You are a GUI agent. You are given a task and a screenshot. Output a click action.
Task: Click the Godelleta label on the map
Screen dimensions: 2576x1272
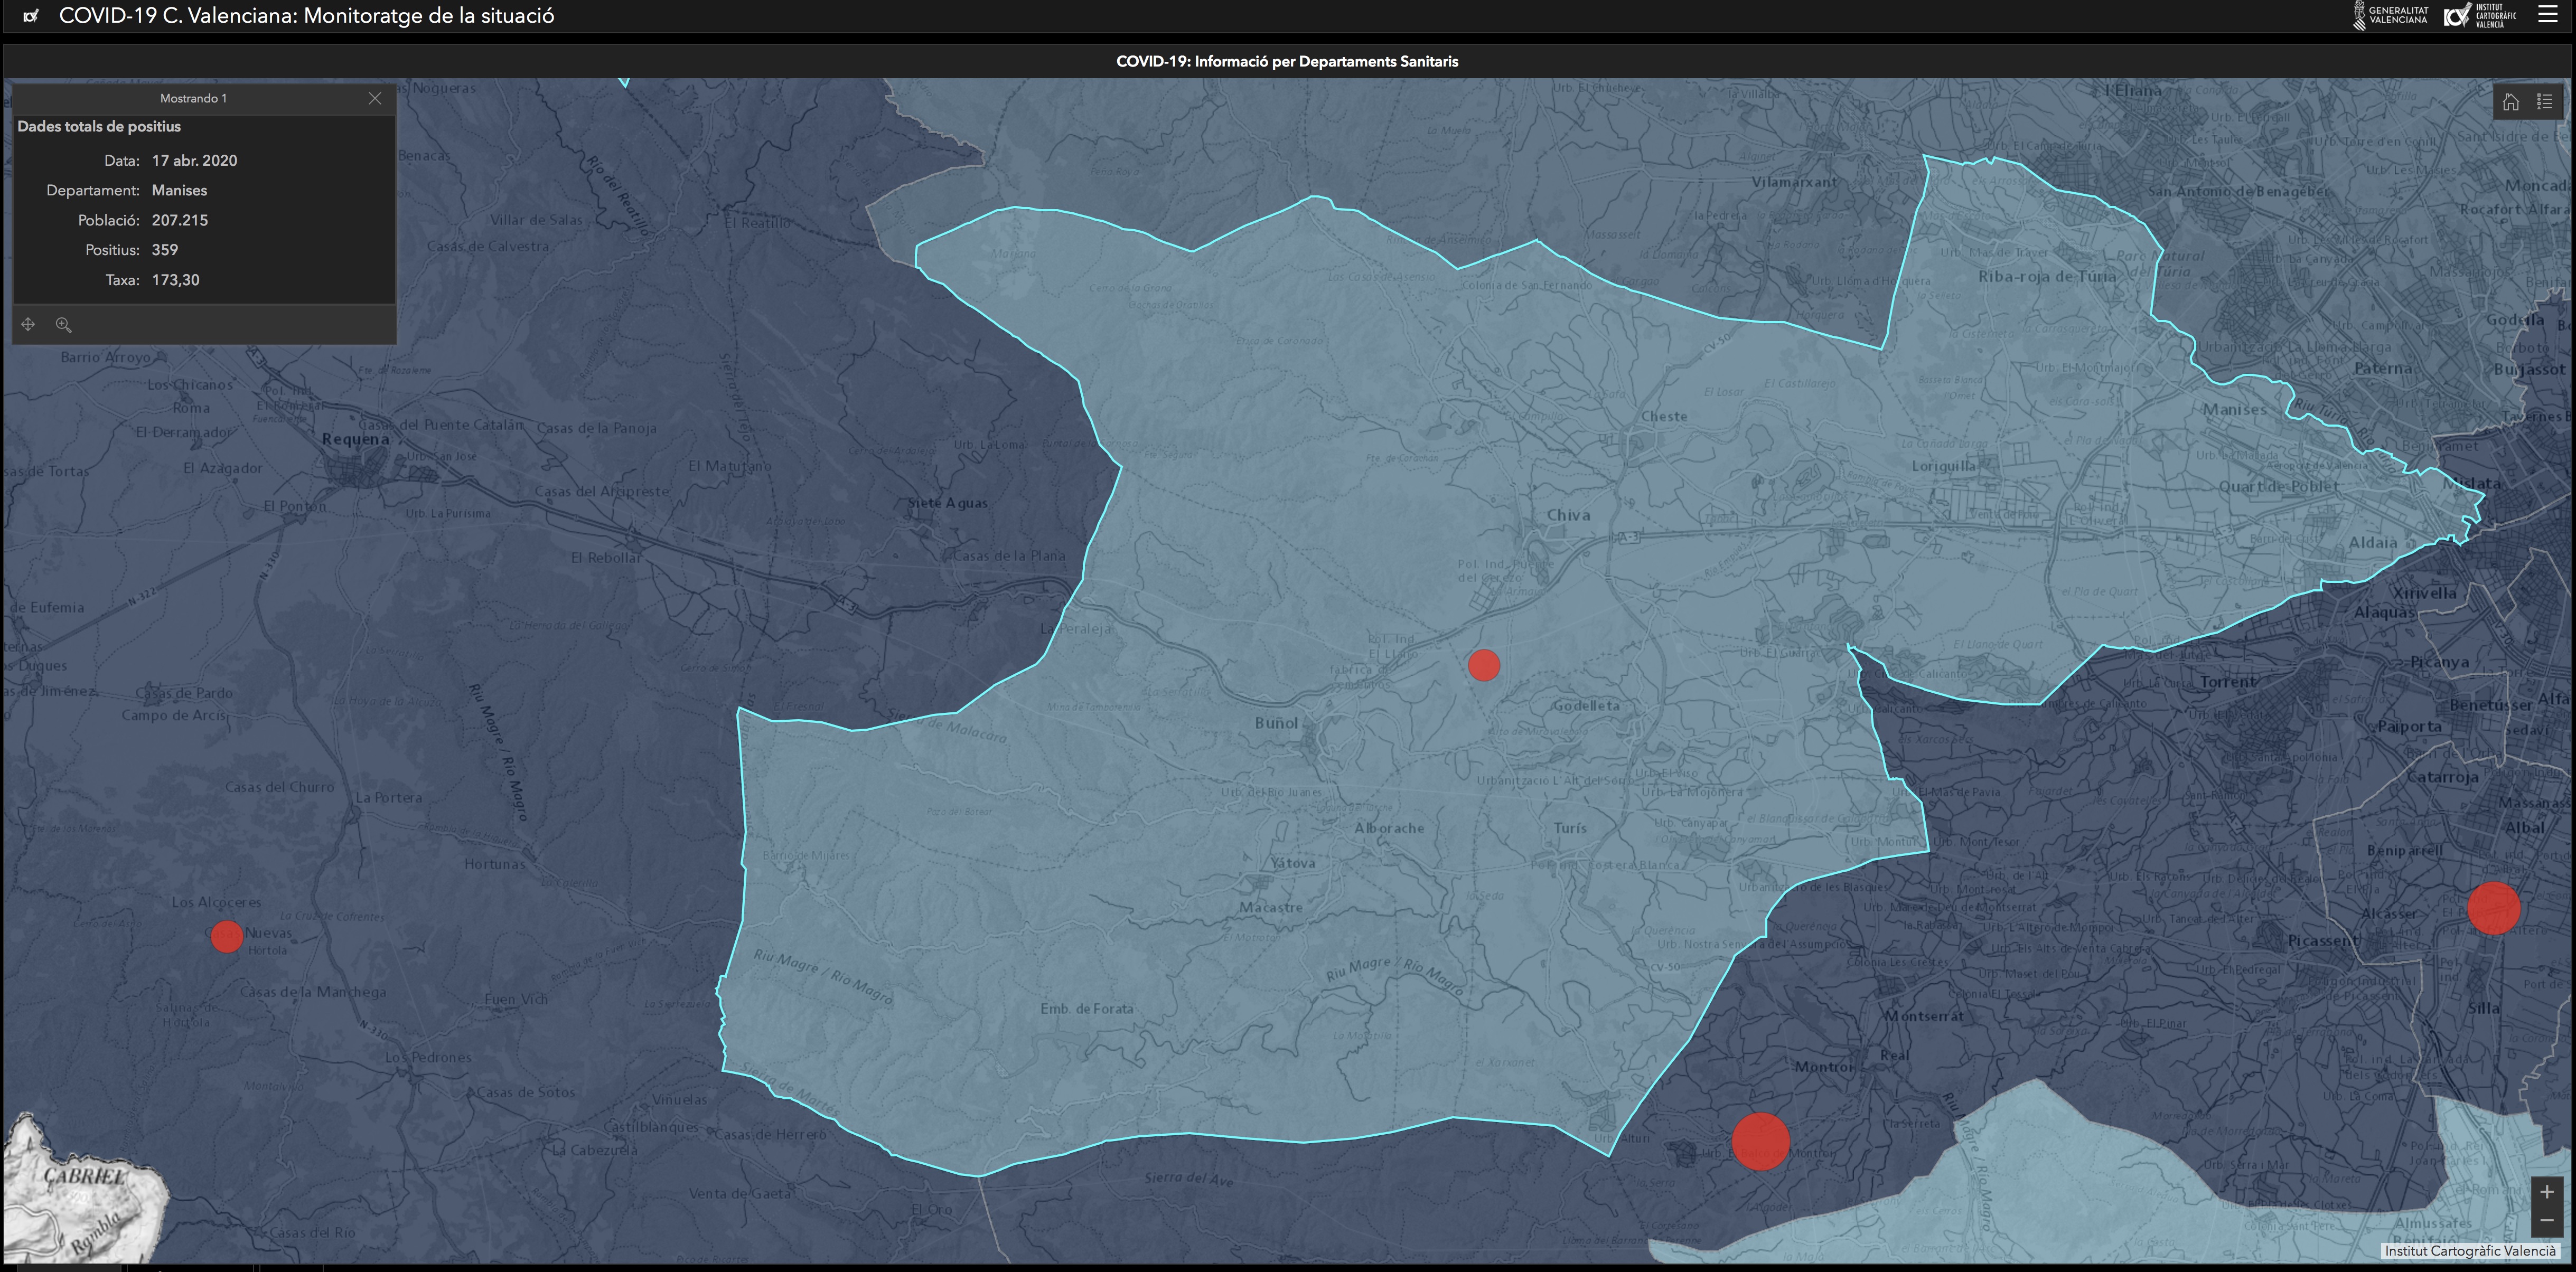click(1586, 705)
